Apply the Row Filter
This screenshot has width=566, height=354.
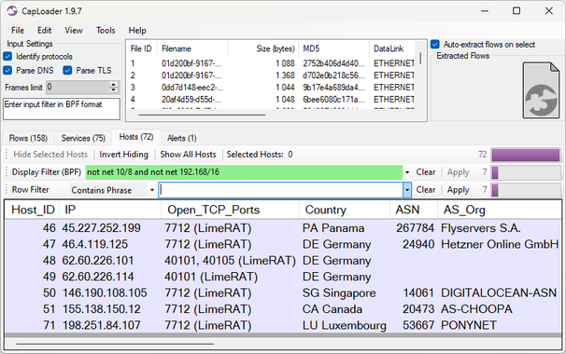click(458, 190)
